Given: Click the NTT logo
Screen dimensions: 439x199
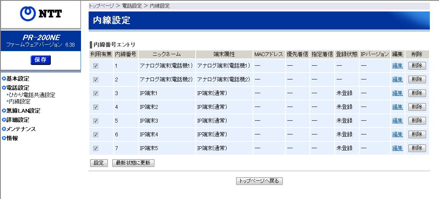Looking at the screenshot, I should (x=40, y=14).
